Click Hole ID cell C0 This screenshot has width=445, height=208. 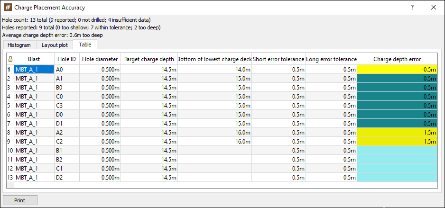point(67,96)
